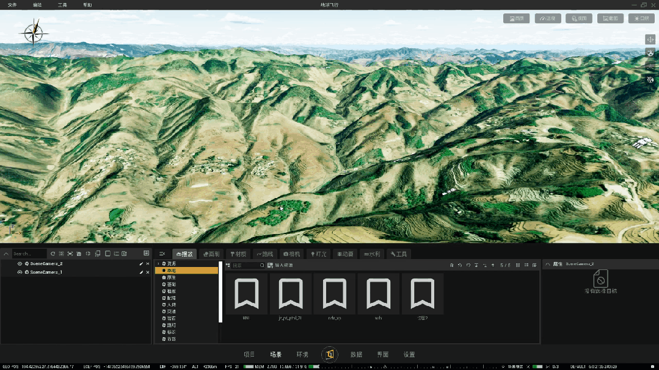
Task: Expand the first category tree arrow
Action: [158, 264]
